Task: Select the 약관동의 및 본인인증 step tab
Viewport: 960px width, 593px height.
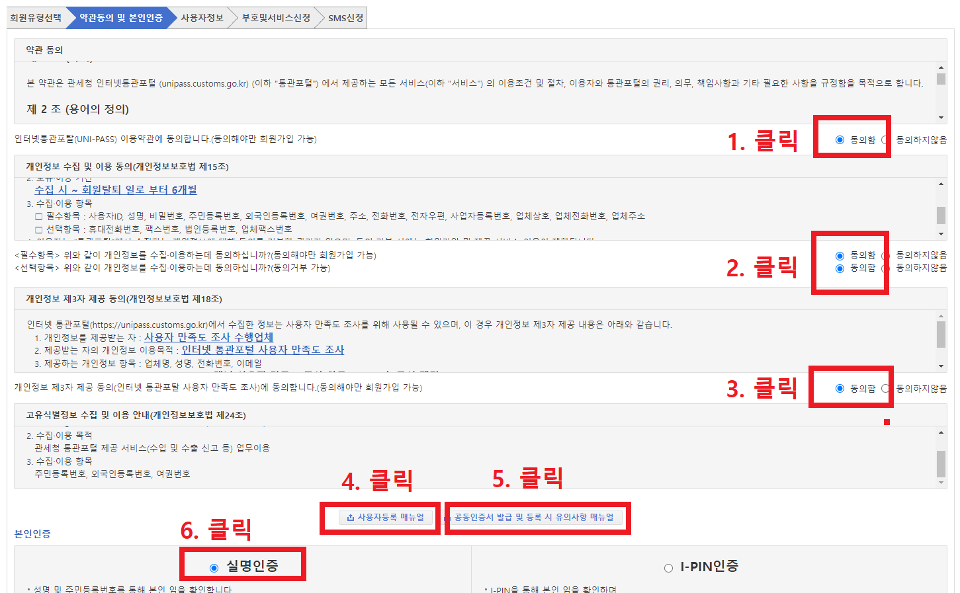Action: (x=120, y=18)
